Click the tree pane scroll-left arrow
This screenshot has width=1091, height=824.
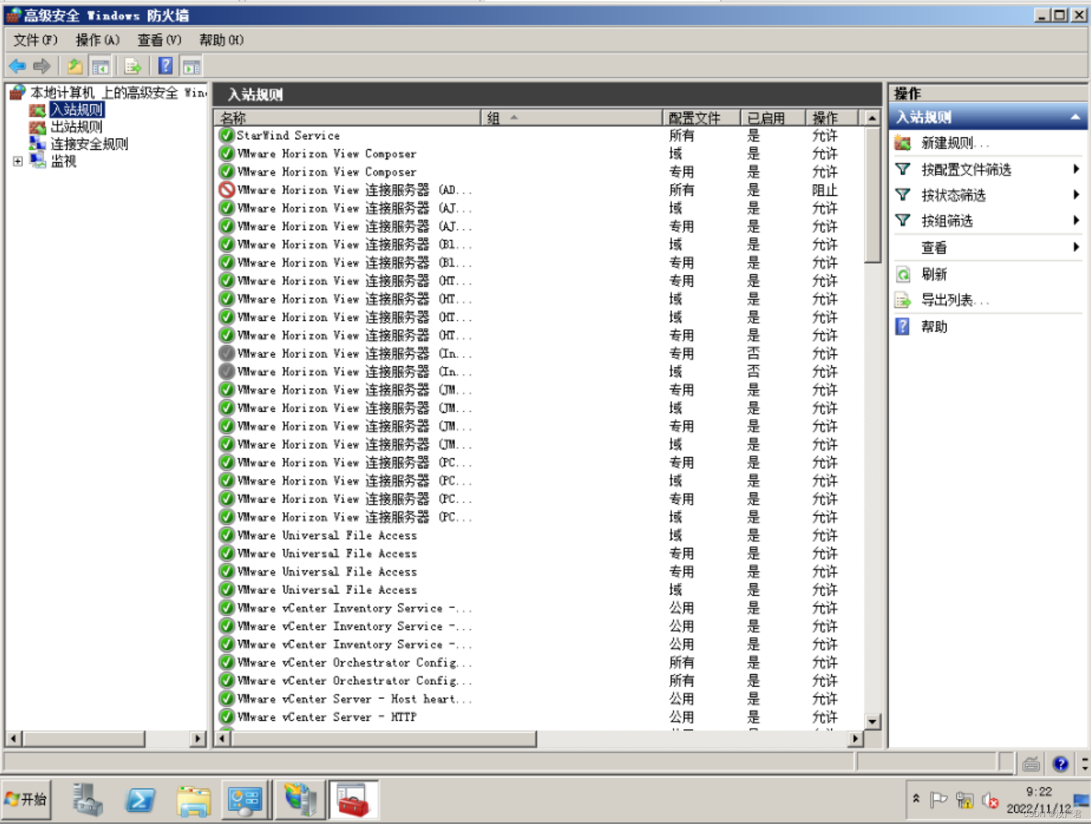pos(14,738)
